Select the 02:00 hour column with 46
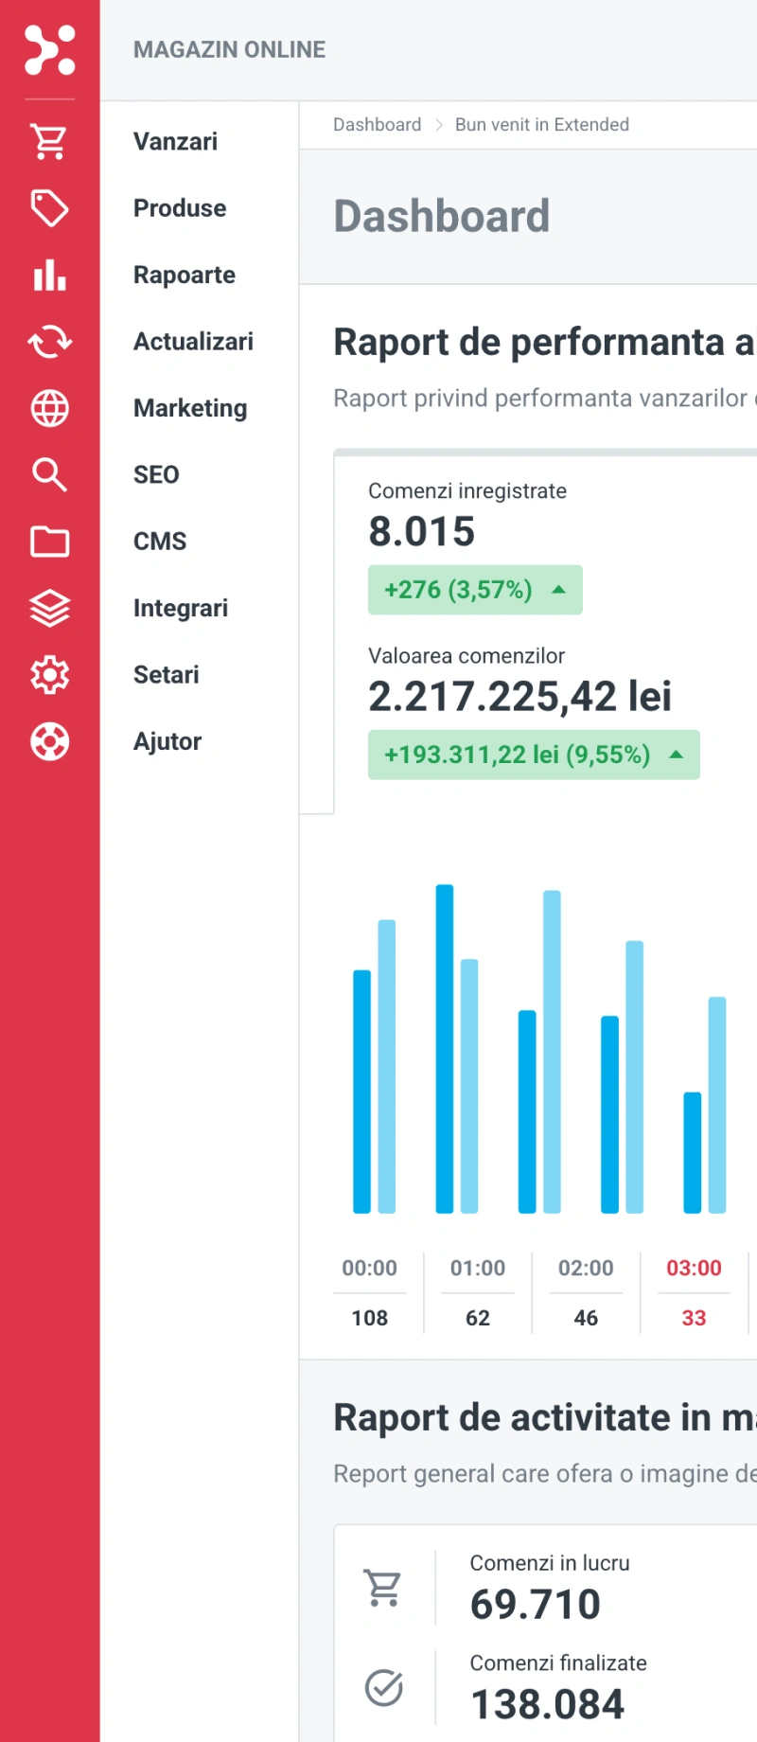The image size is (757, 1742). point(586,1292)
